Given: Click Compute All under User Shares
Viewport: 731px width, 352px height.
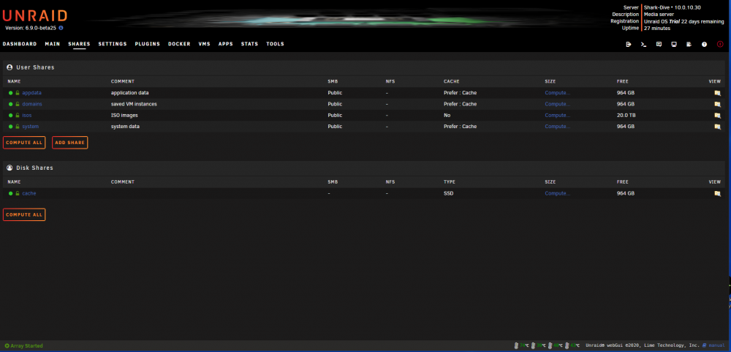Looking at the screenshot, I should (x=24, y=143).
